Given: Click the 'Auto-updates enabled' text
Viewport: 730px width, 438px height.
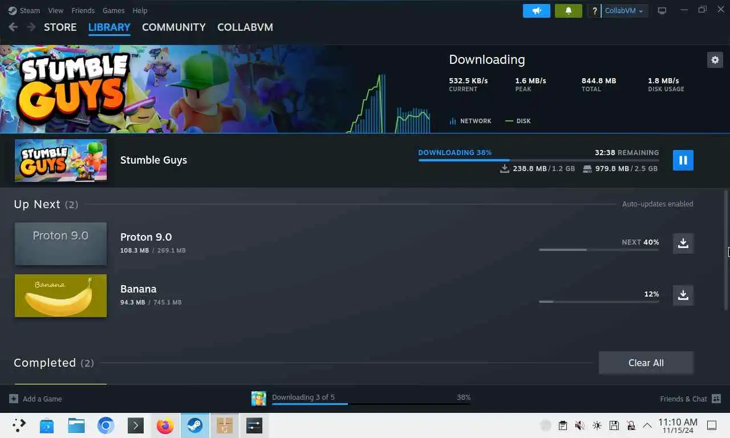Looking at the screenshot, I should tap(658, 204).
